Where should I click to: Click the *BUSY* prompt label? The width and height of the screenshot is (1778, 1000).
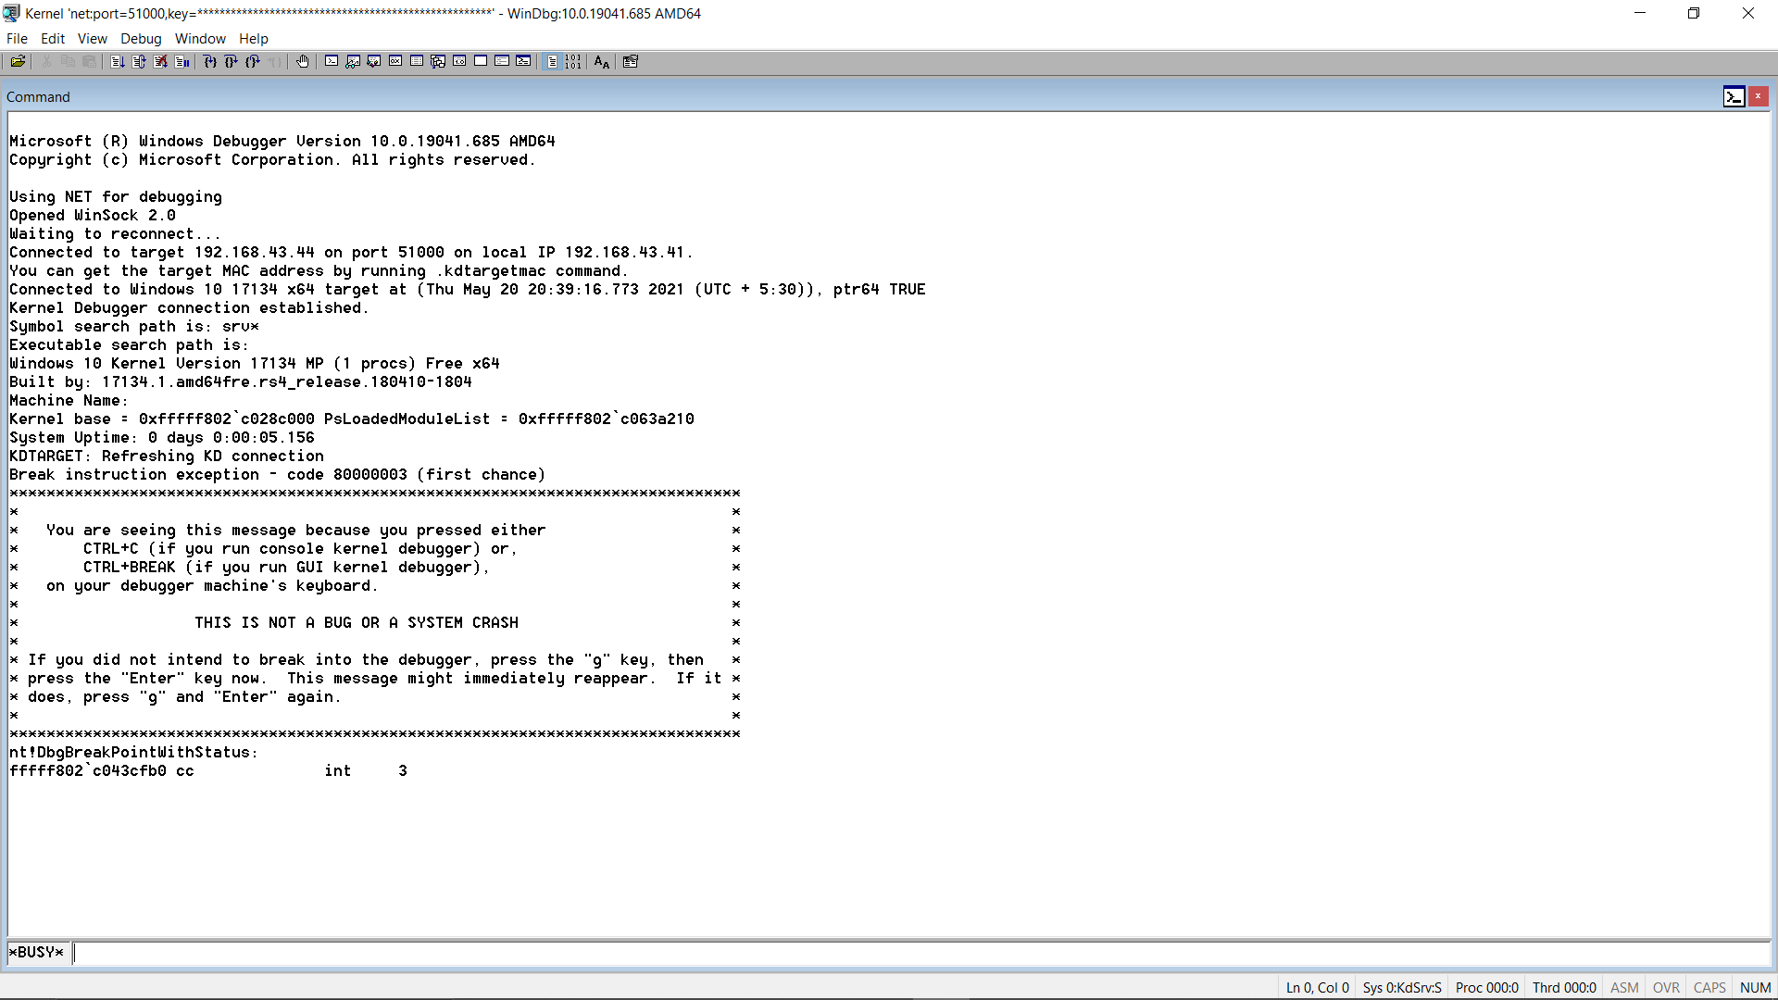click(36, 953)
